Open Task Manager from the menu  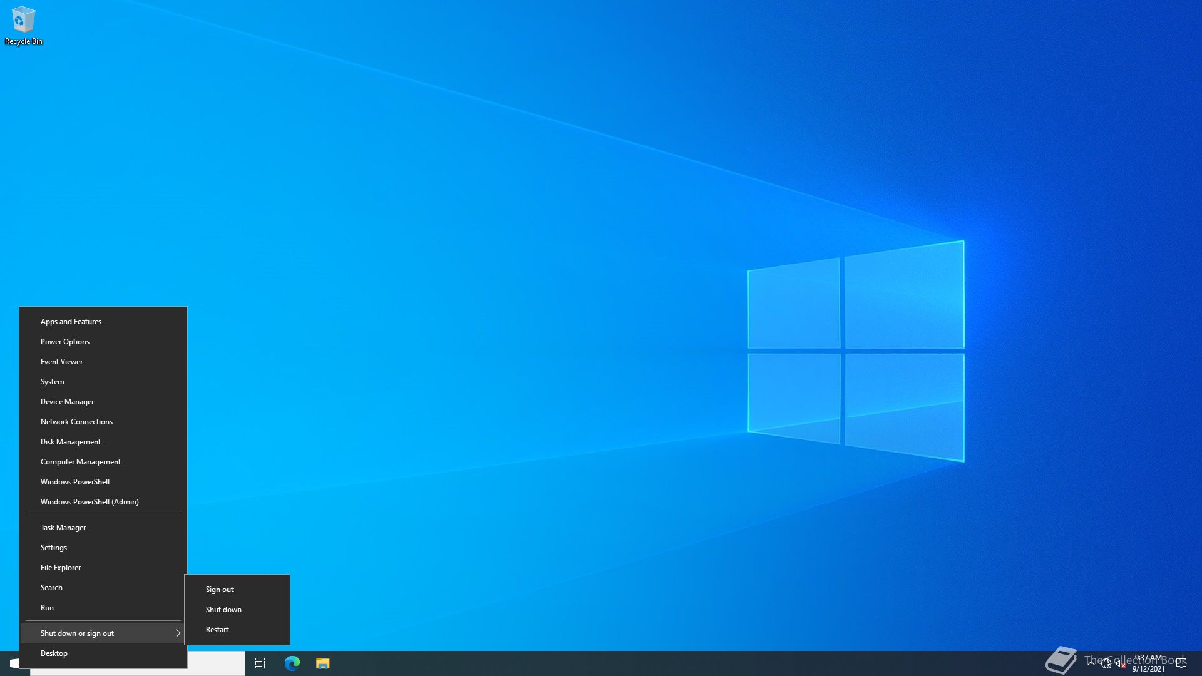(103, 528)
